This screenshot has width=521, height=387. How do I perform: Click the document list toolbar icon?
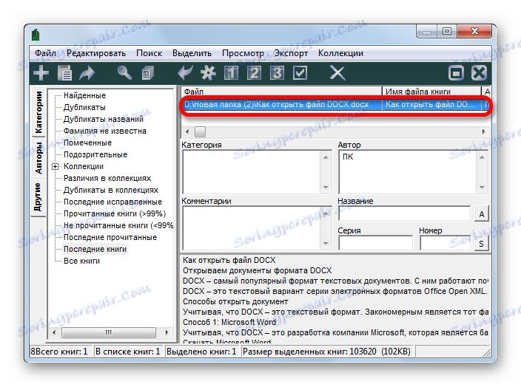[64, 73]
